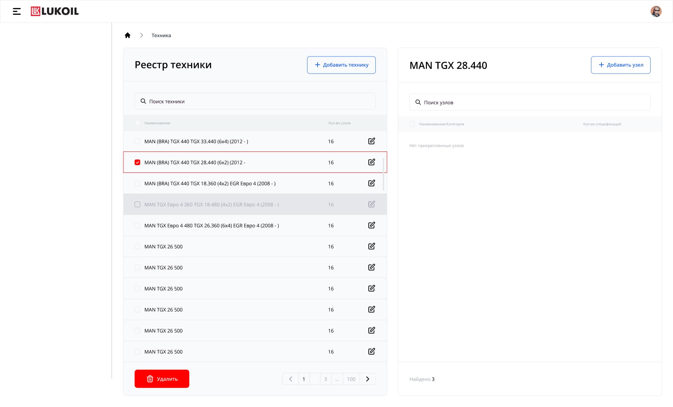Viewport: 673px width, 407px height.
Task: Go to next pagination page arrow
Action: click(368, 379)
